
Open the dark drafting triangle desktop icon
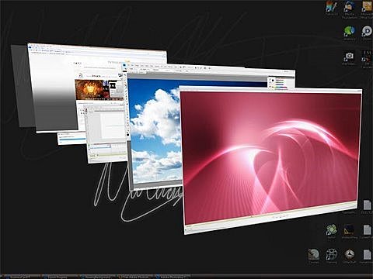[349, 231]
